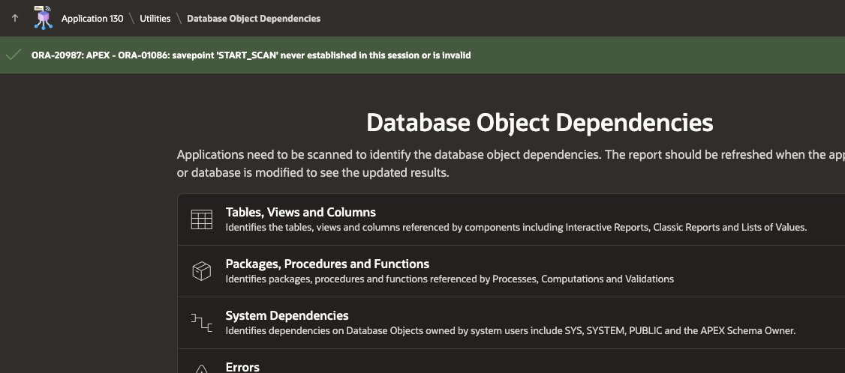
Task: Click the paragraph about scanning applications
Action: (511, 163)
